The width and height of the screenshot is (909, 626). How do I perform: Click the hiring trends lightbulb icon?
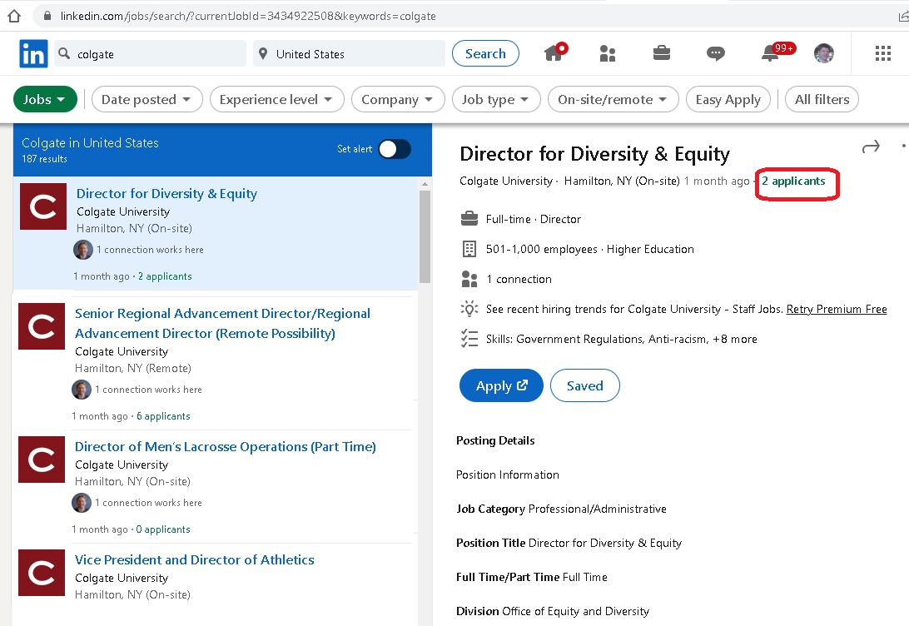pos(469,309)
